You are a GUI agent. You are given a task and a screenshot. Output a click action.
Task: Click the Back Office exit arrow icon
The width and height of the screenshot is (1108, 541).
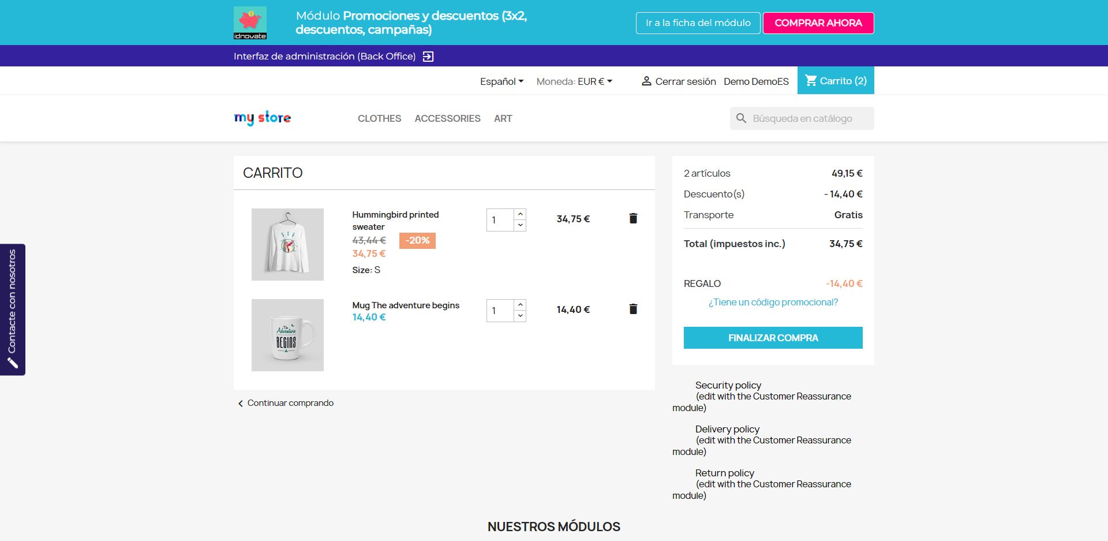point(428,57)
